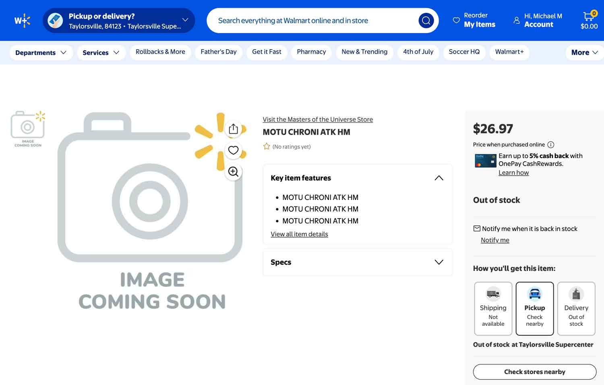The width and height of the screenshot is (604, 385).
Task: Click the Reorder heart icon
Action: pyautogui.click(x=456, y=20)
